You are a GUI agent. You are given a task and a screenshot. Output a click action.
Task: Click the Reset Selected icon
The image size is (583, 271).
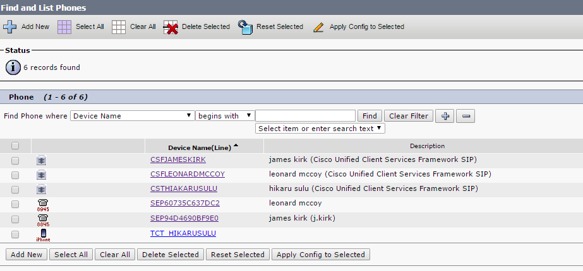tap(246, 27)
